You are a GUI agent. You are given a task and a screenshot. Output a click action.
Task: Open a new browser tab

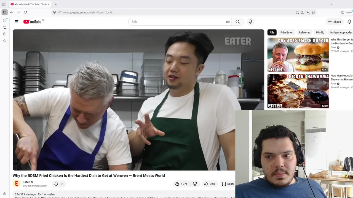(x=56, y=4)
